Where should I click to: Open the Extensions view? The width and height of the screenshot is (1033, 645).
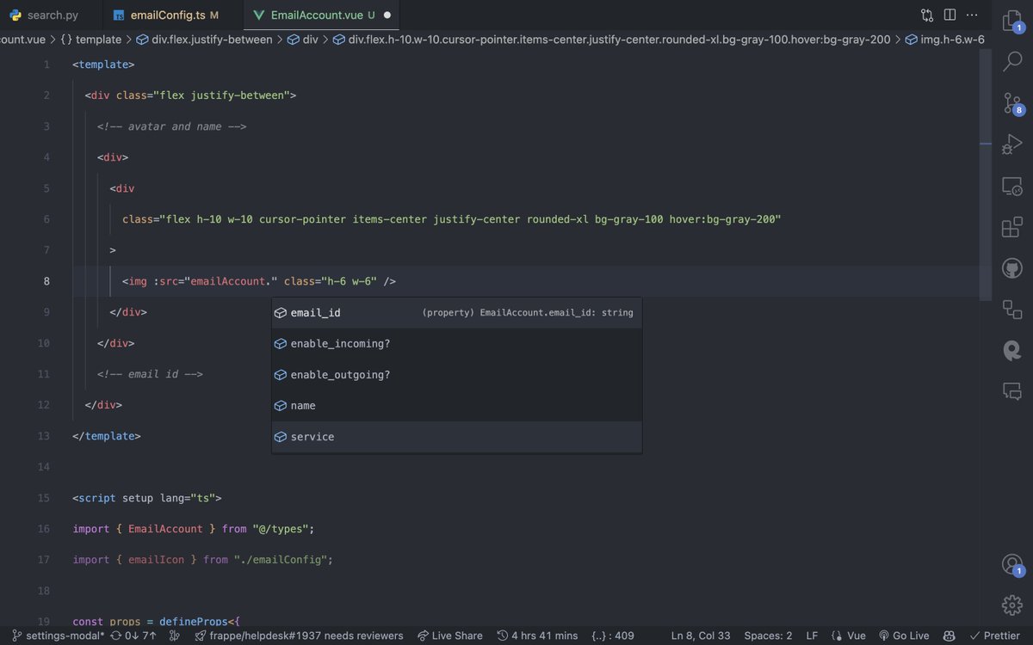coord(1011,227)
